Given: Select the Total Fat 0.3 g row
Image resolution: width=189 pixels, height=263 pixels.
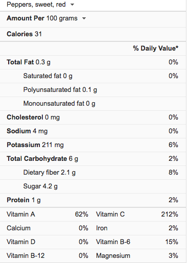Looking at the screenshot, I should [x=93, y=62].
